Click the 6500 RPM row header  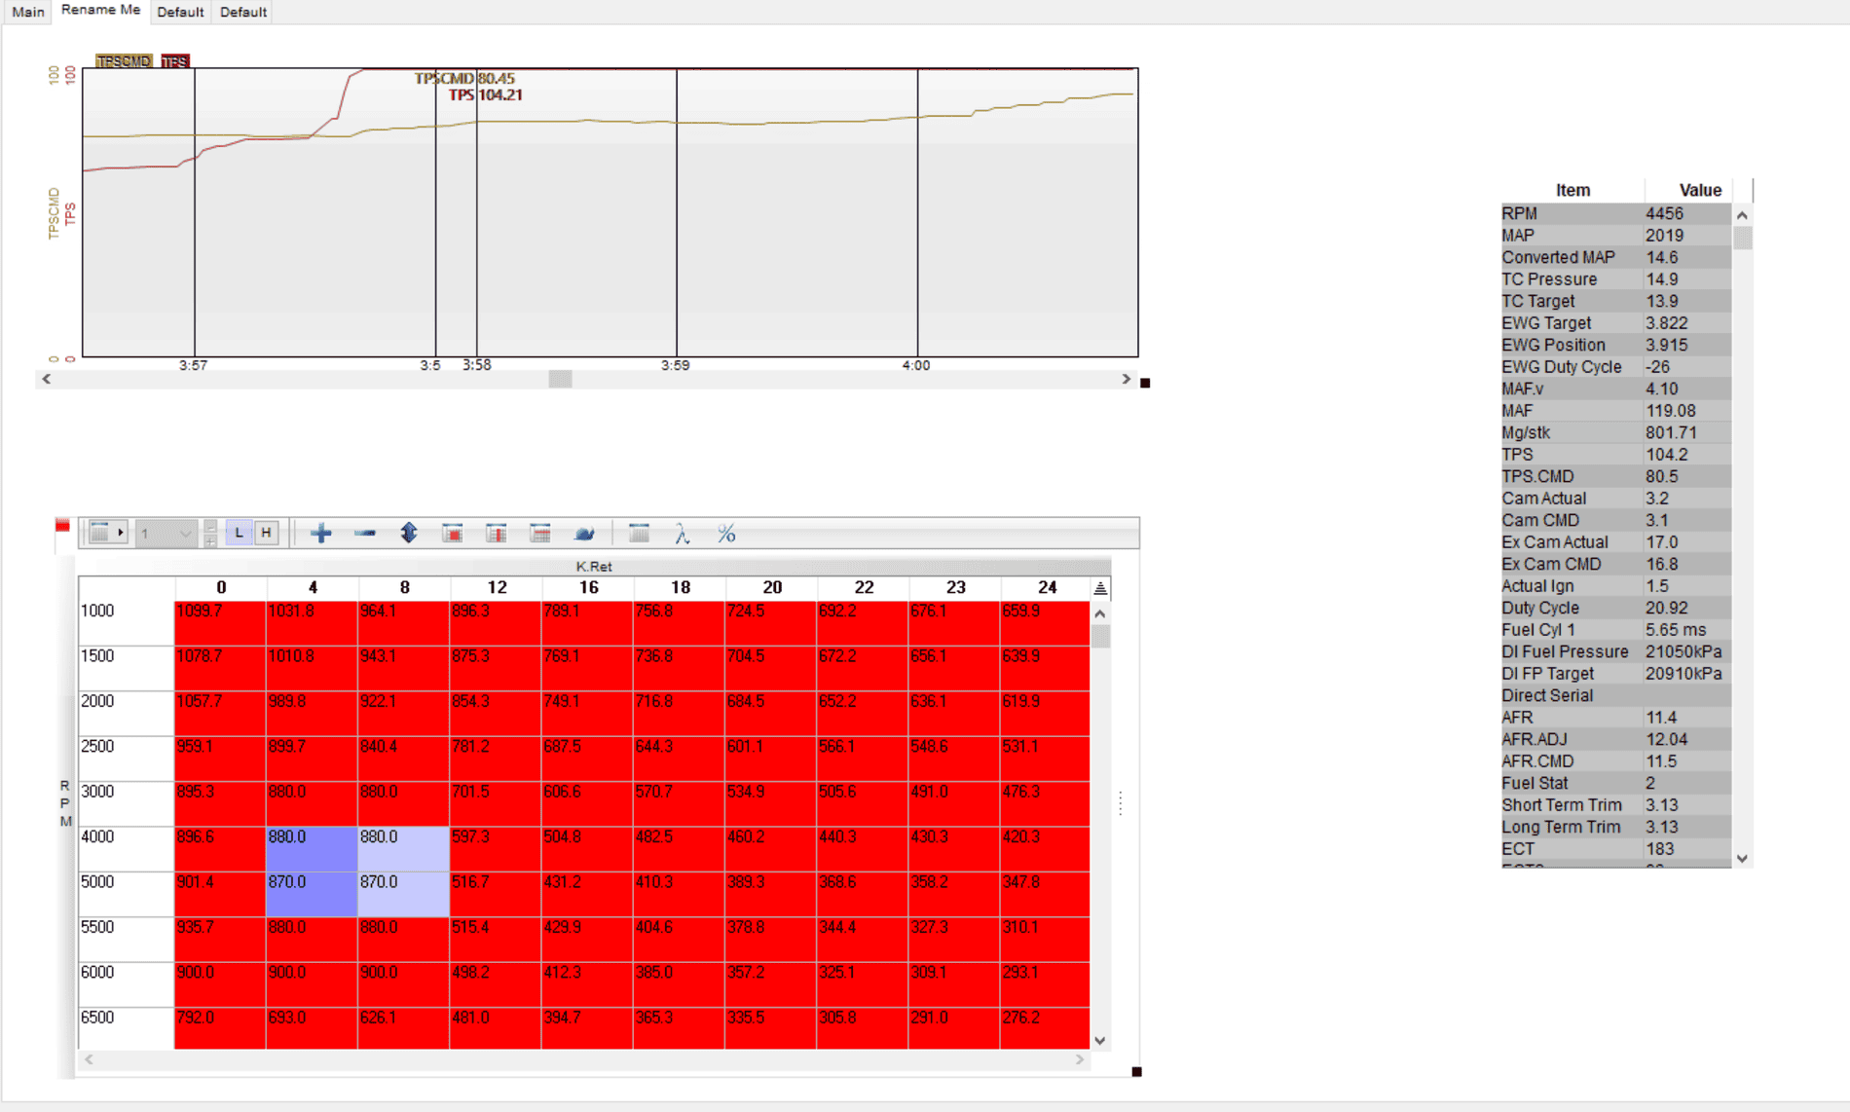coord(127,1027)
